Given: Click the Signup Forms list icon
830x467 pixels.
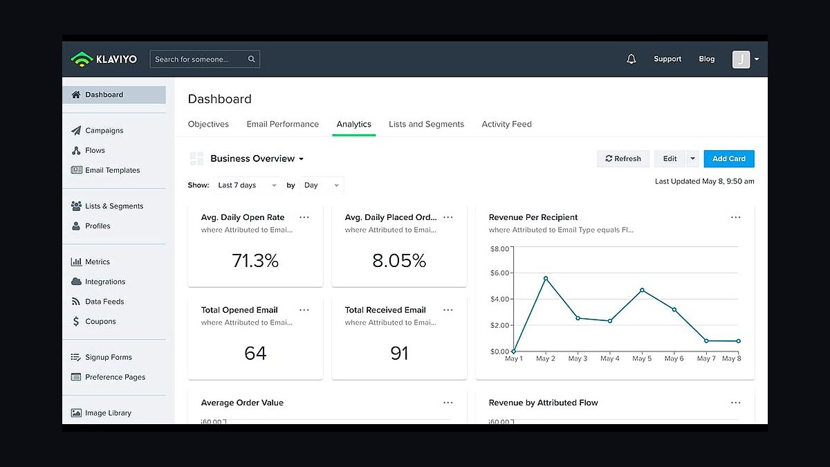Looking at the screenshot, I should pyautogui.click(x=76, y=358).
